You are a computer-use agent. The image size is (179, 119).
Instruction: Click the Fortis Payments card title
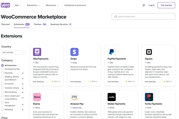click(153, 104)
